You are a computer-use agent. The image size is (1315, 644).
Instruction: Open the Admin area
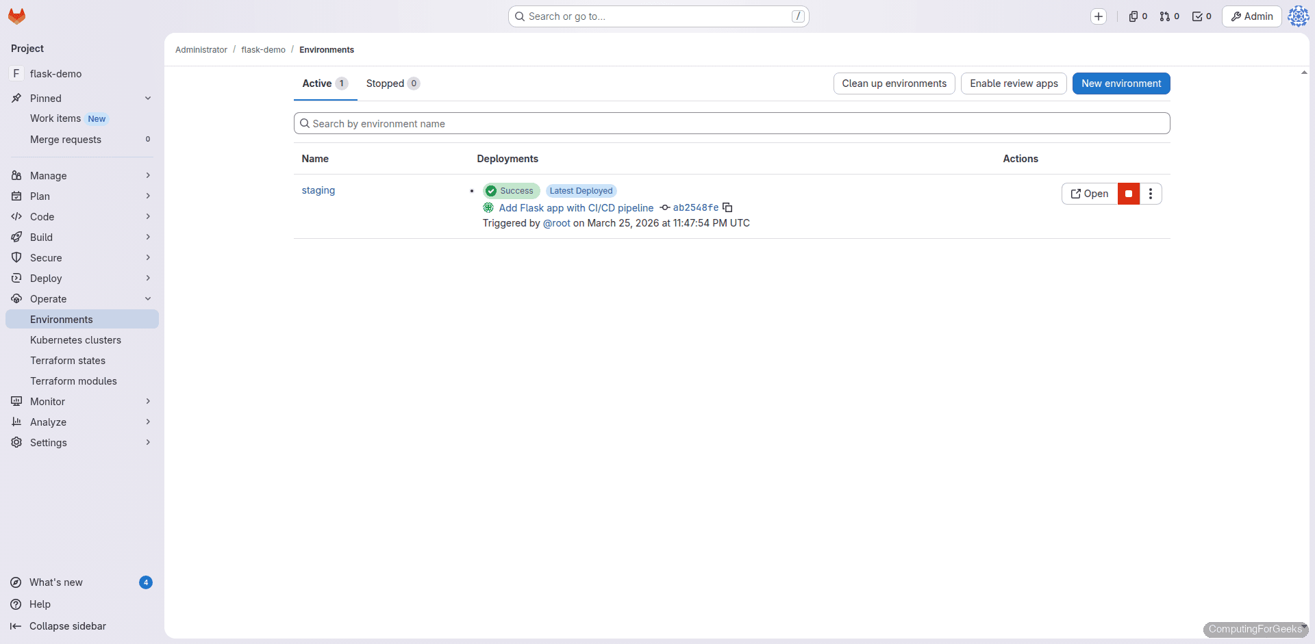(x=1251, y=16)
